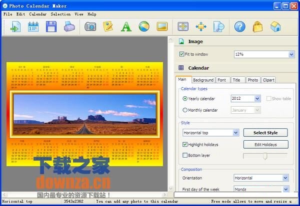
Task: Click the note with pencil icon
Action: coord(108,27)
